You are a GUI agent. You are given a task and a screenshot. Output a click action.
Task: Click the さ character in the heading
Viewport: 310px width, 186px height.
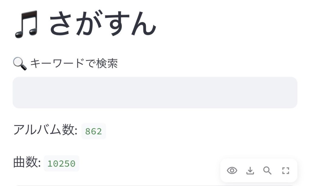click(x=61, y=25)
